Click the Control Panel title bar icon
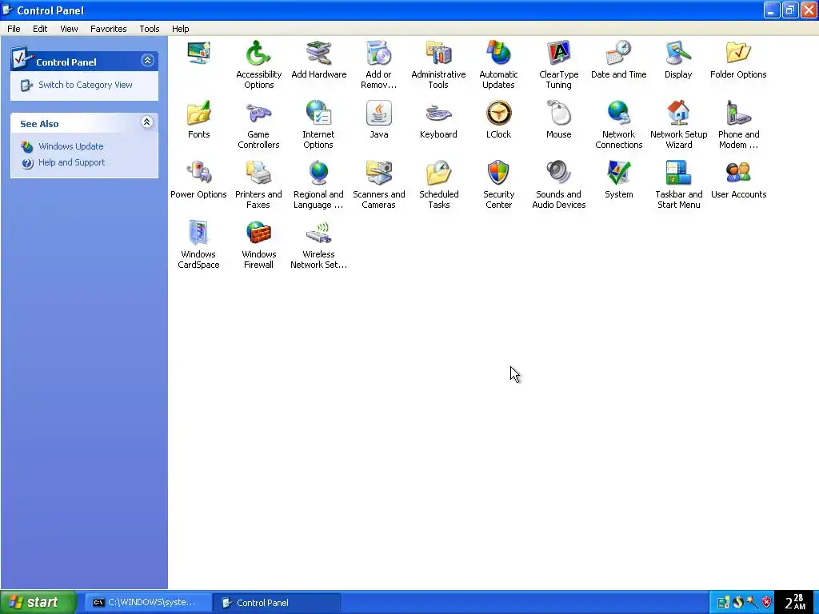 (7, 10)
